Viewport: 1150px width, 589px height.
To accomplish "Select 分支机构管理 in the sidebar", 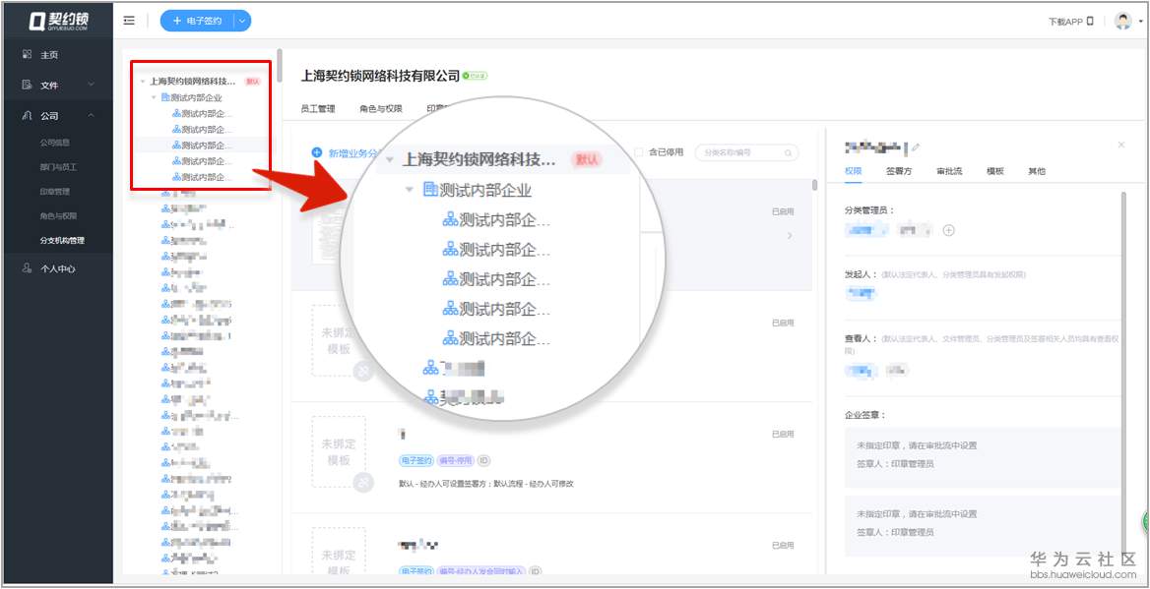I will point(62,240).
